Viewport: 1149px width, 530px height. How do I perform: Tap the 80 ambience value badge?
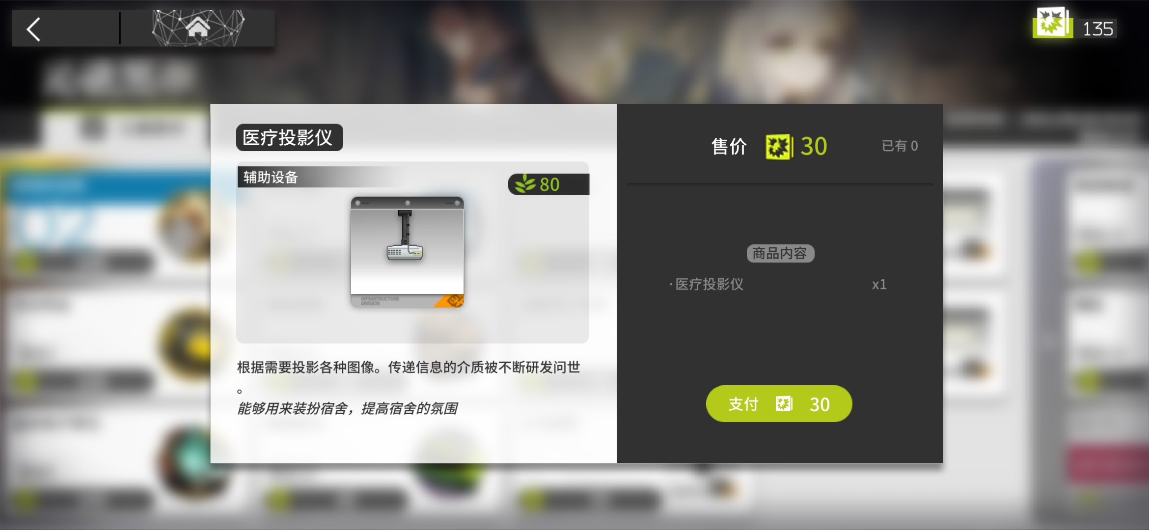click(548, 184)
